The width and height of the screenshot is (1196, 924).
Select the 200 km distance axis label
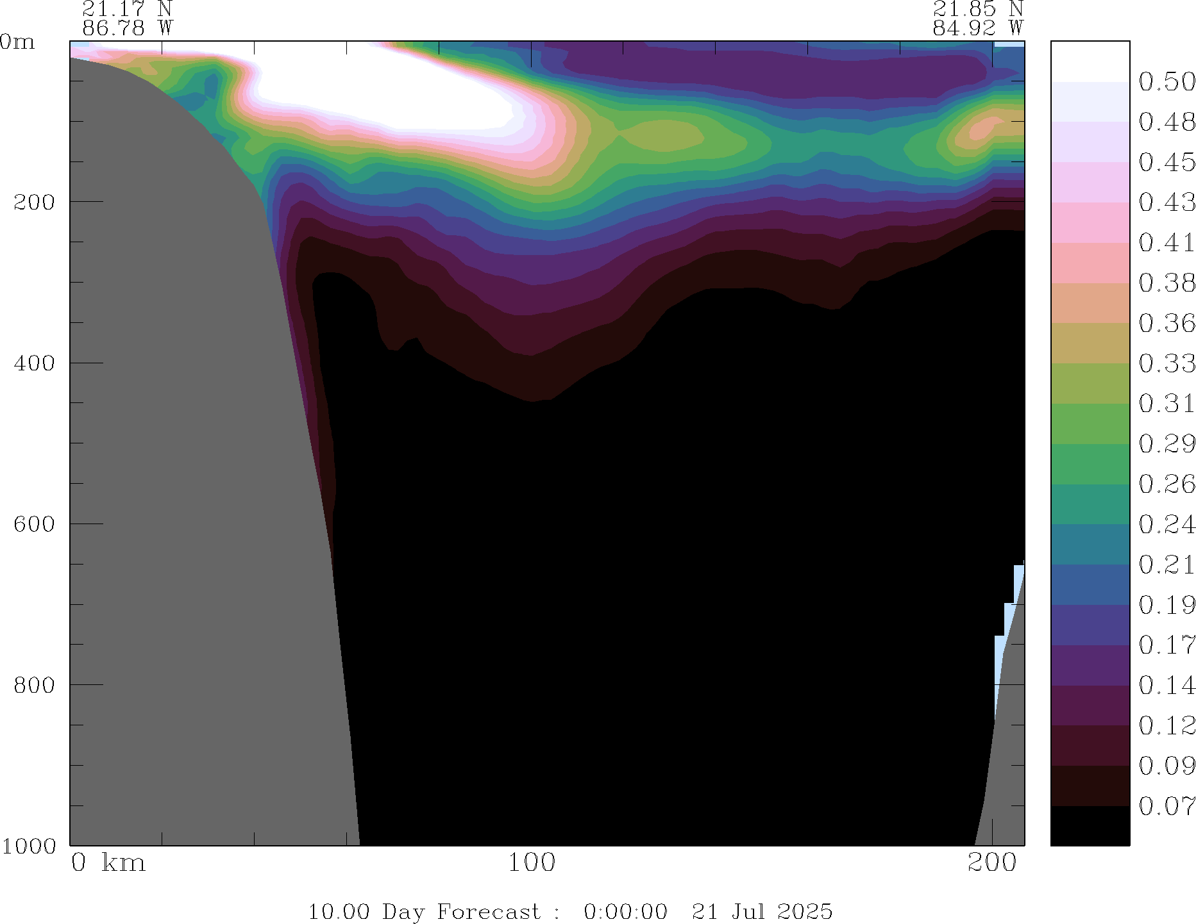992,863
